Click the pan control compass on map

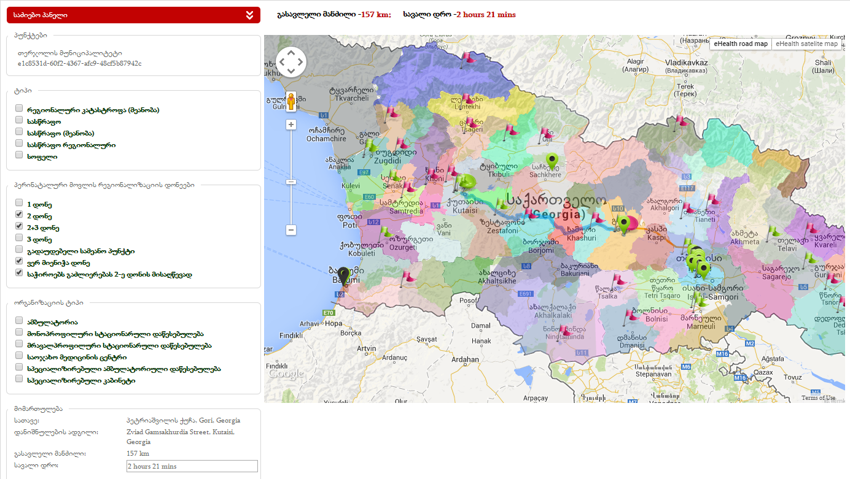(290, 61)
